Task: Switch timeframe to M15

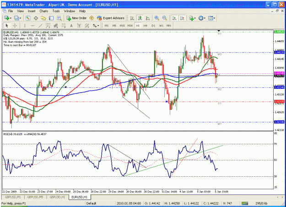Action: click(122, 26)
